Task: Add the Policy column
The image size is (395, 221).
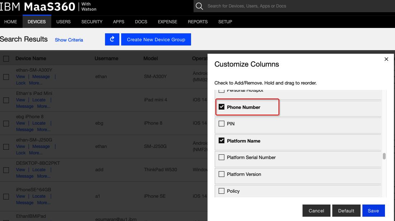Action: (x=222, y=191)
